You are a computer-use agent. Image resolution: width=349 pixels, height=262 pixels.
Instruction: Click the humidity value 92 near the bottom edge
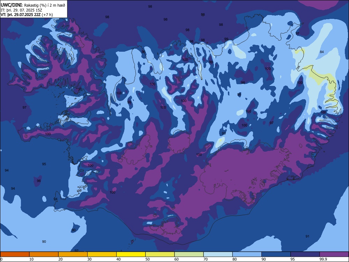[x=76, y=250]
